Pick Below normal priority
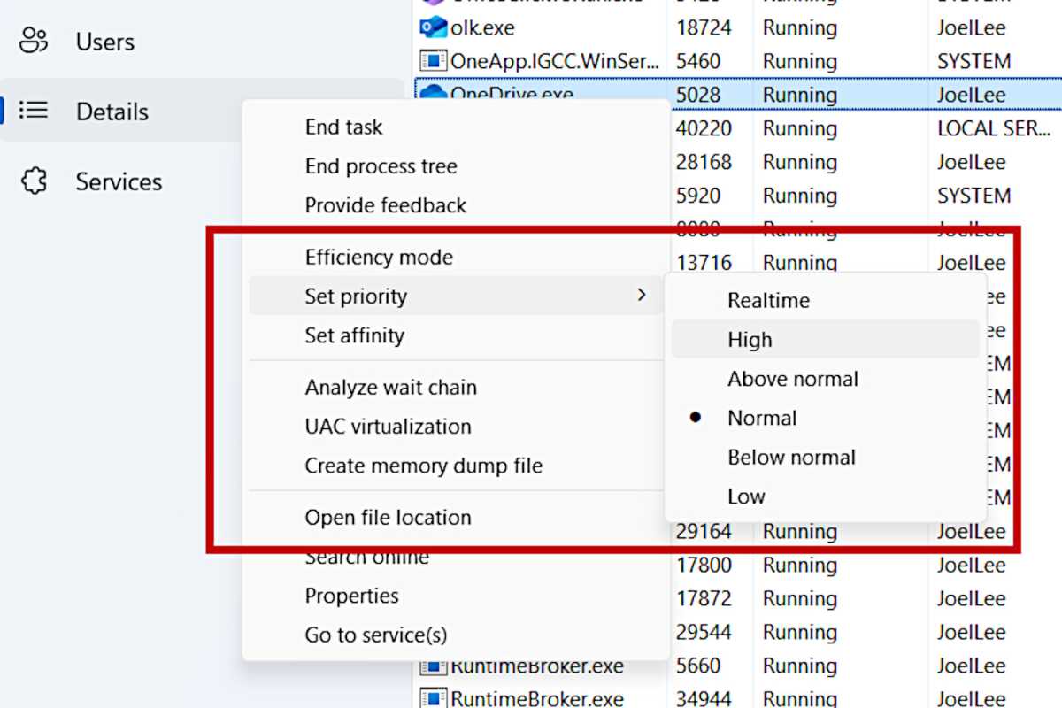 (x=791, y=457)
